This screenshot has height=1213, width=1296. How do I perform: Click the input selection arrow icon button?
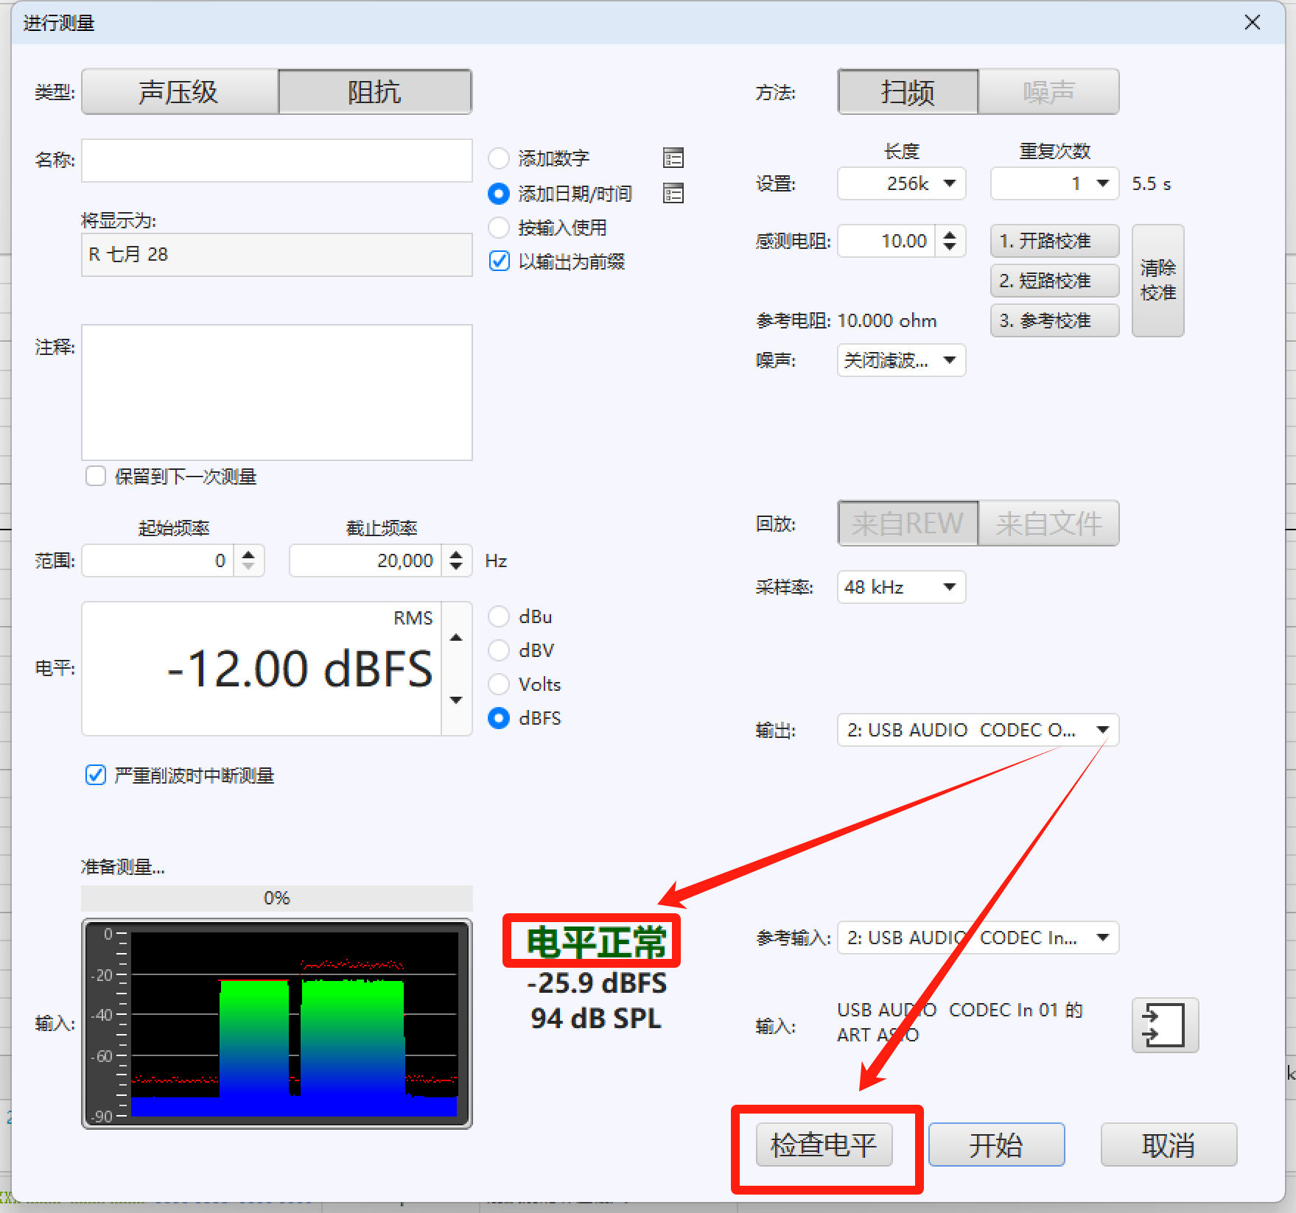pos(1165,1025)
